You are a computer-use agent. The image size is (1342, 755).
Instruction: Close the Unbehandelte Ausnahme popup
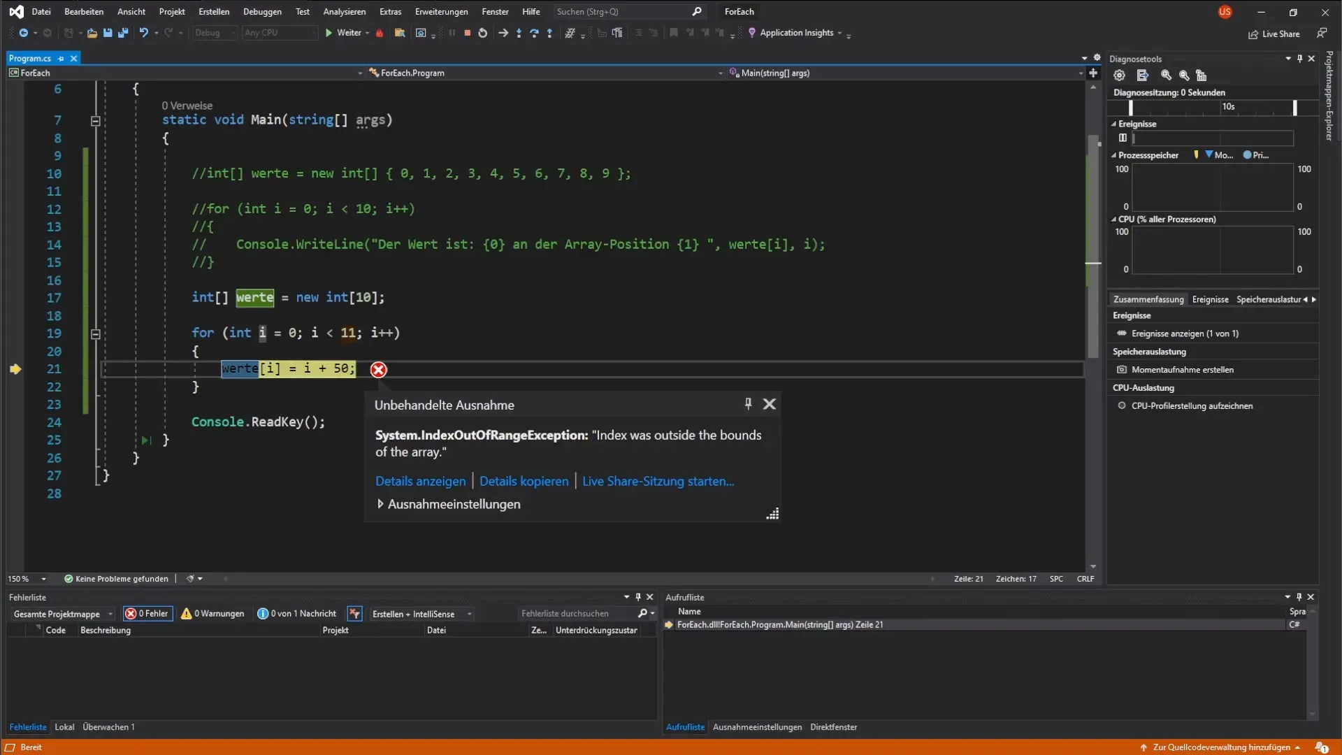coord(769,404)
